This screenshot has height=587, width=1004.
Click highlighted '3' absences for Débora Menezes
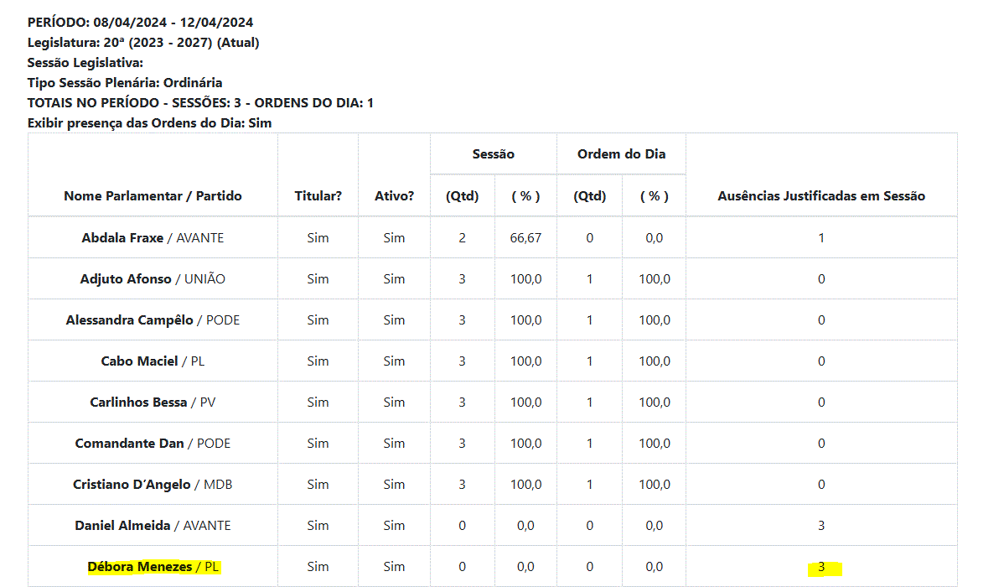[821, 567]
